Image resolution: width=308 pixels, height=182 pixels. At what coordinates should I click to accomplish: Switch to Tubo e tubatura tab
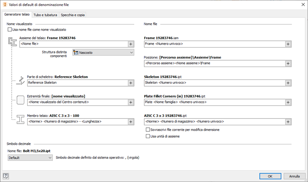point(45,15)
